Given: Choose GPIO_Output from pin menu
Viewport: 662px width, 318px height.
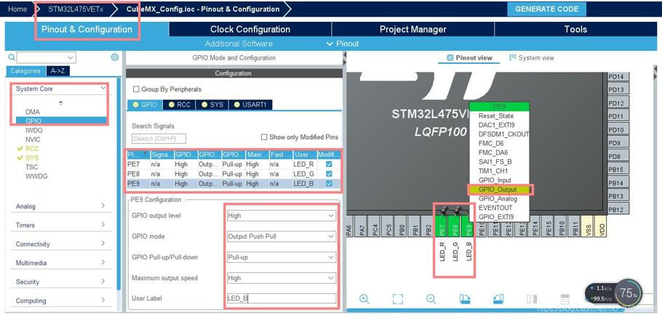Looking at the screenshot, I should click(500, 189).
